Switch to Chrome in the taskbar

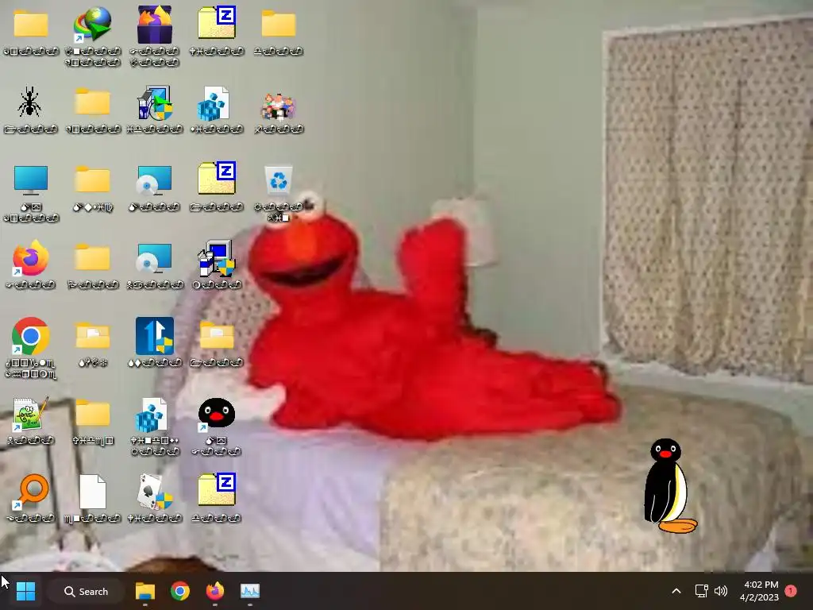pos(180,591)
